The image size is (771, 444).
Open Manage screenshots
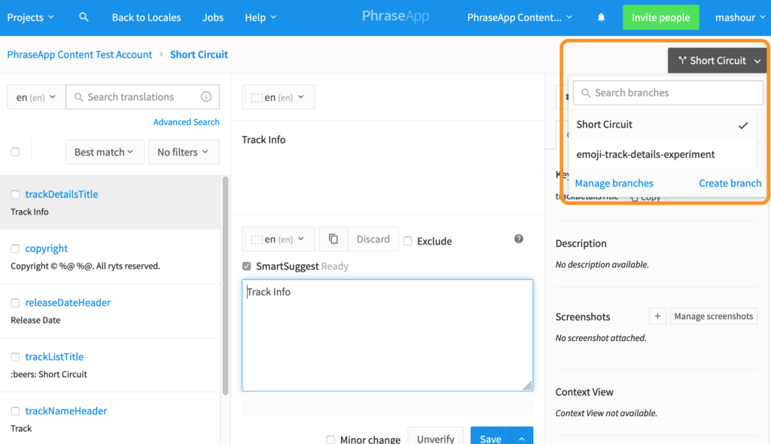[714, 316]
